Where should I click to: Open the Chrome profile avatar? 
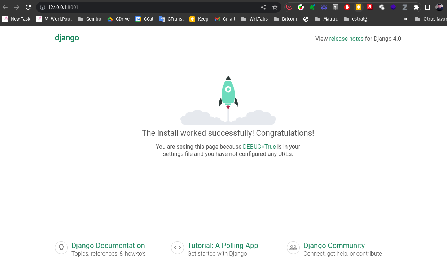439,7
